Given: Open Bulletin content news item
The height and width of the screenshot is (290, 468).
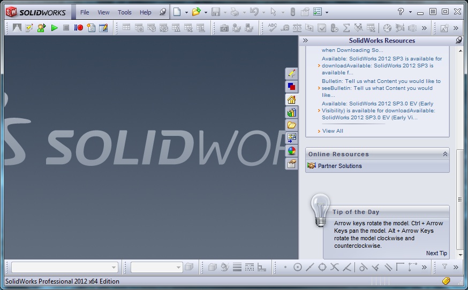Looking at the screenshot, I should [381, 88].
